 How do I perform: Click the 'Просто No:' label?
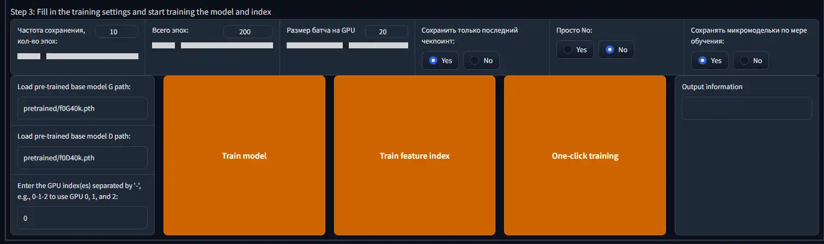(574, 30)
